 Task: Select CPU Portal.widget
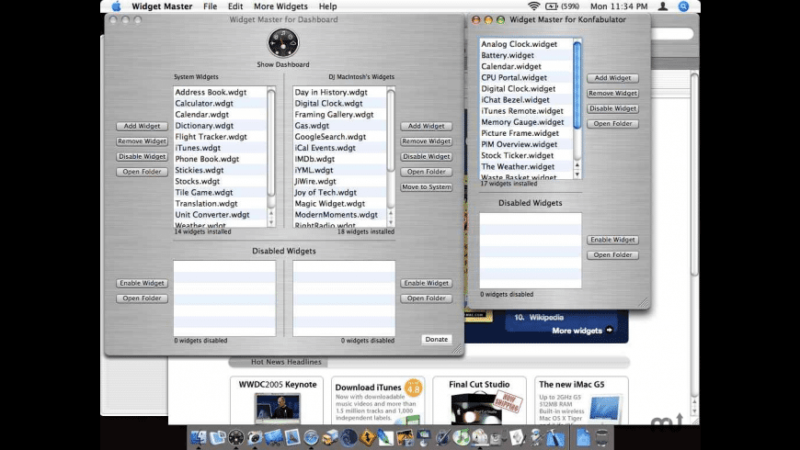click(x=526, y=77)
